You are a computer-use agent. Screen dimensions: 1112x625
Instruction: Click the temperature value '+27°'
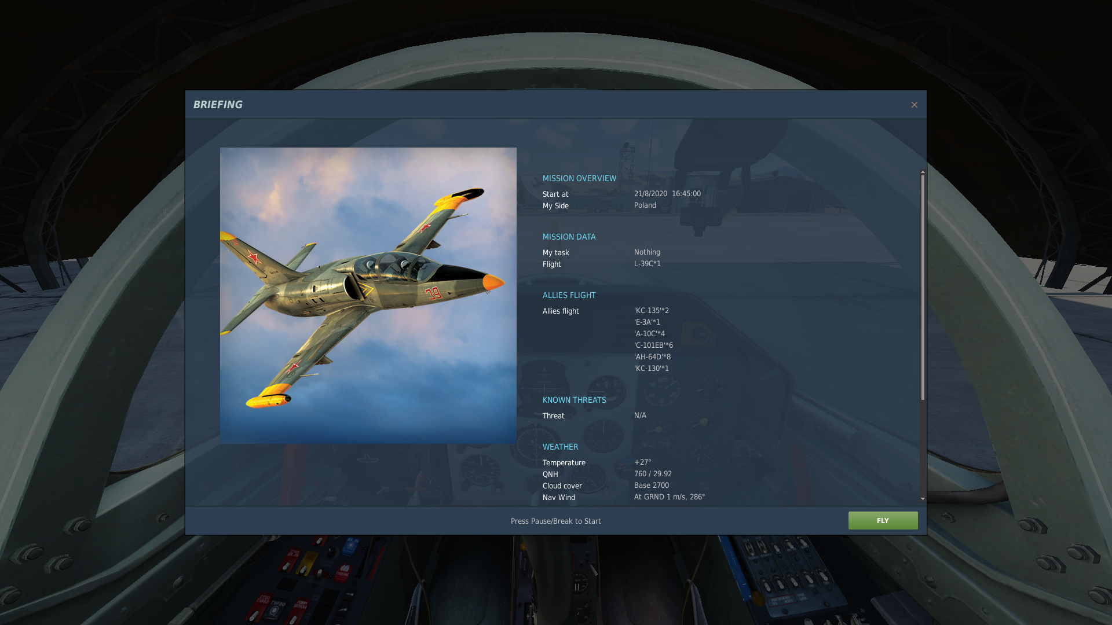(642, 462)
